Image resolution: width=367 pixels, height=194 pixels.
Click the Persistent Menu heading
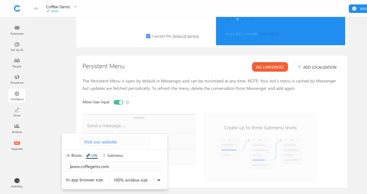(104, 66)
